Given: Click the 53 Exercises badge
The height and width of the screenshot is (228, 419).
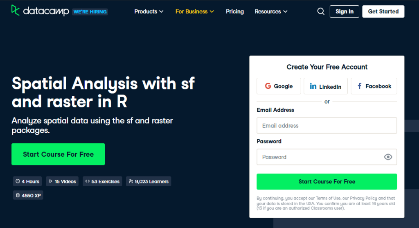Looking at the screenshot, I should [102, 181].
